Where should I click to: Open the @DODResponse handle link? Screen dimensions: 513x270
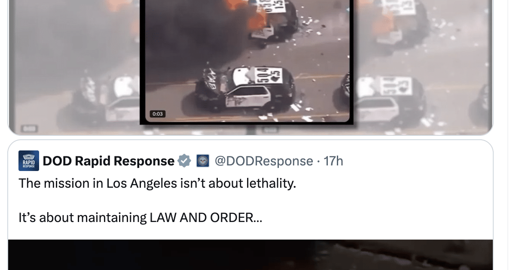click(x=264, y=161)
